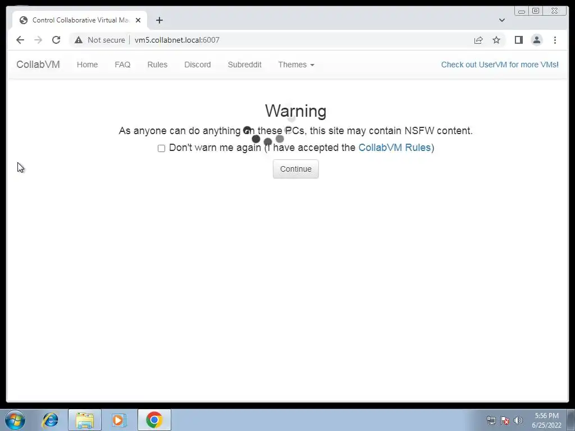The width and height of the screenshot is (575, 431).
Task: Click the volume speaker tray icon
Action: tap(518, 420)
